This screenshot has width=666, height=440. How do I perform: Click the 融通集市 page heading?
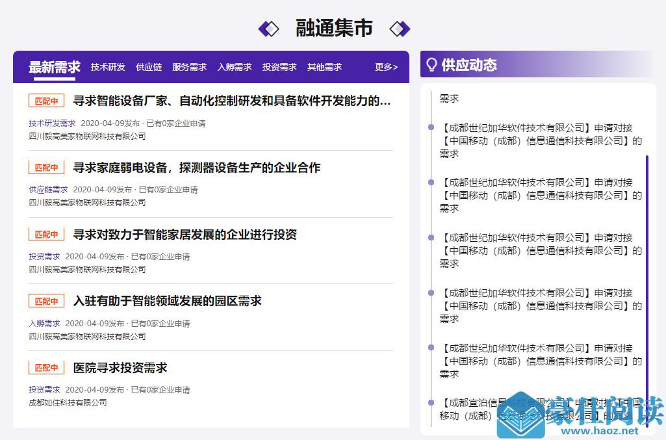point(334,28)
